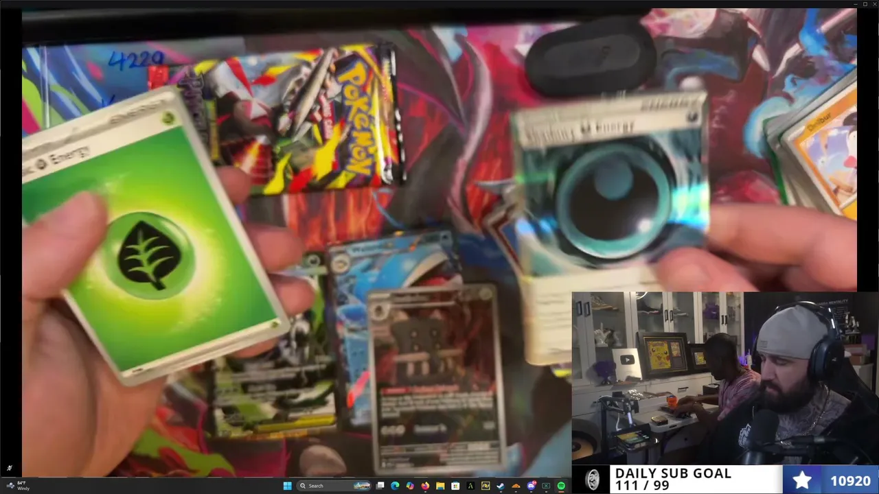Click the Daily Sub Goal counter text

[x=673, y=480]
